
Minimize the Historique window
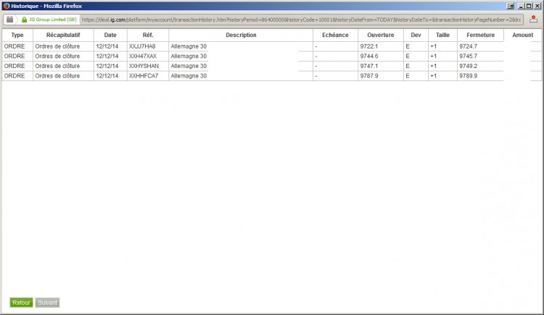click(521, 6)
